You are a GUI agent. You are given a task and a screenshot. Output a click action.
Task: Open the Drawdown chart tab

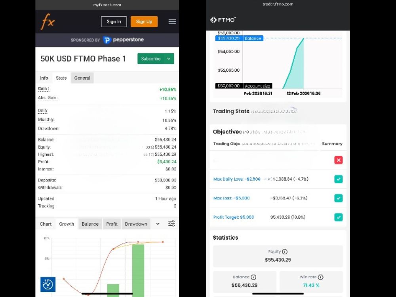pos(136,224)
